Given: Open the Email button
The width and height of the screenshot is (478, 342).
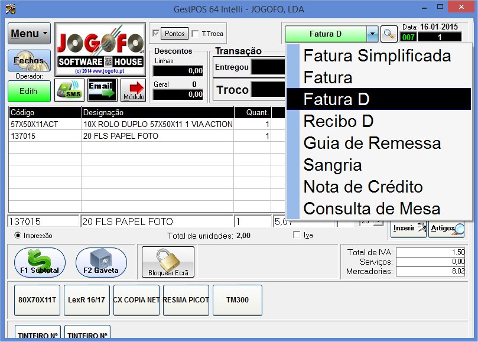Looking at the screenshot, I should pyautogui.click(x=101, y=90).
